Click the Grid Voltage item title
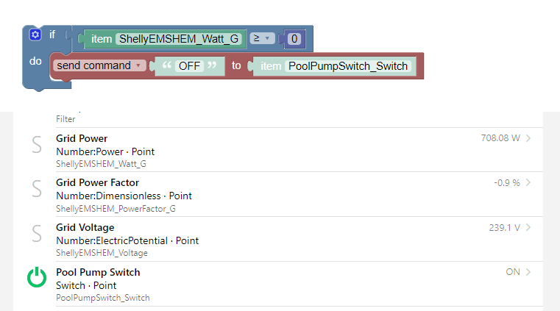Viewport: 560px width, 311px height. click(85, 227)
